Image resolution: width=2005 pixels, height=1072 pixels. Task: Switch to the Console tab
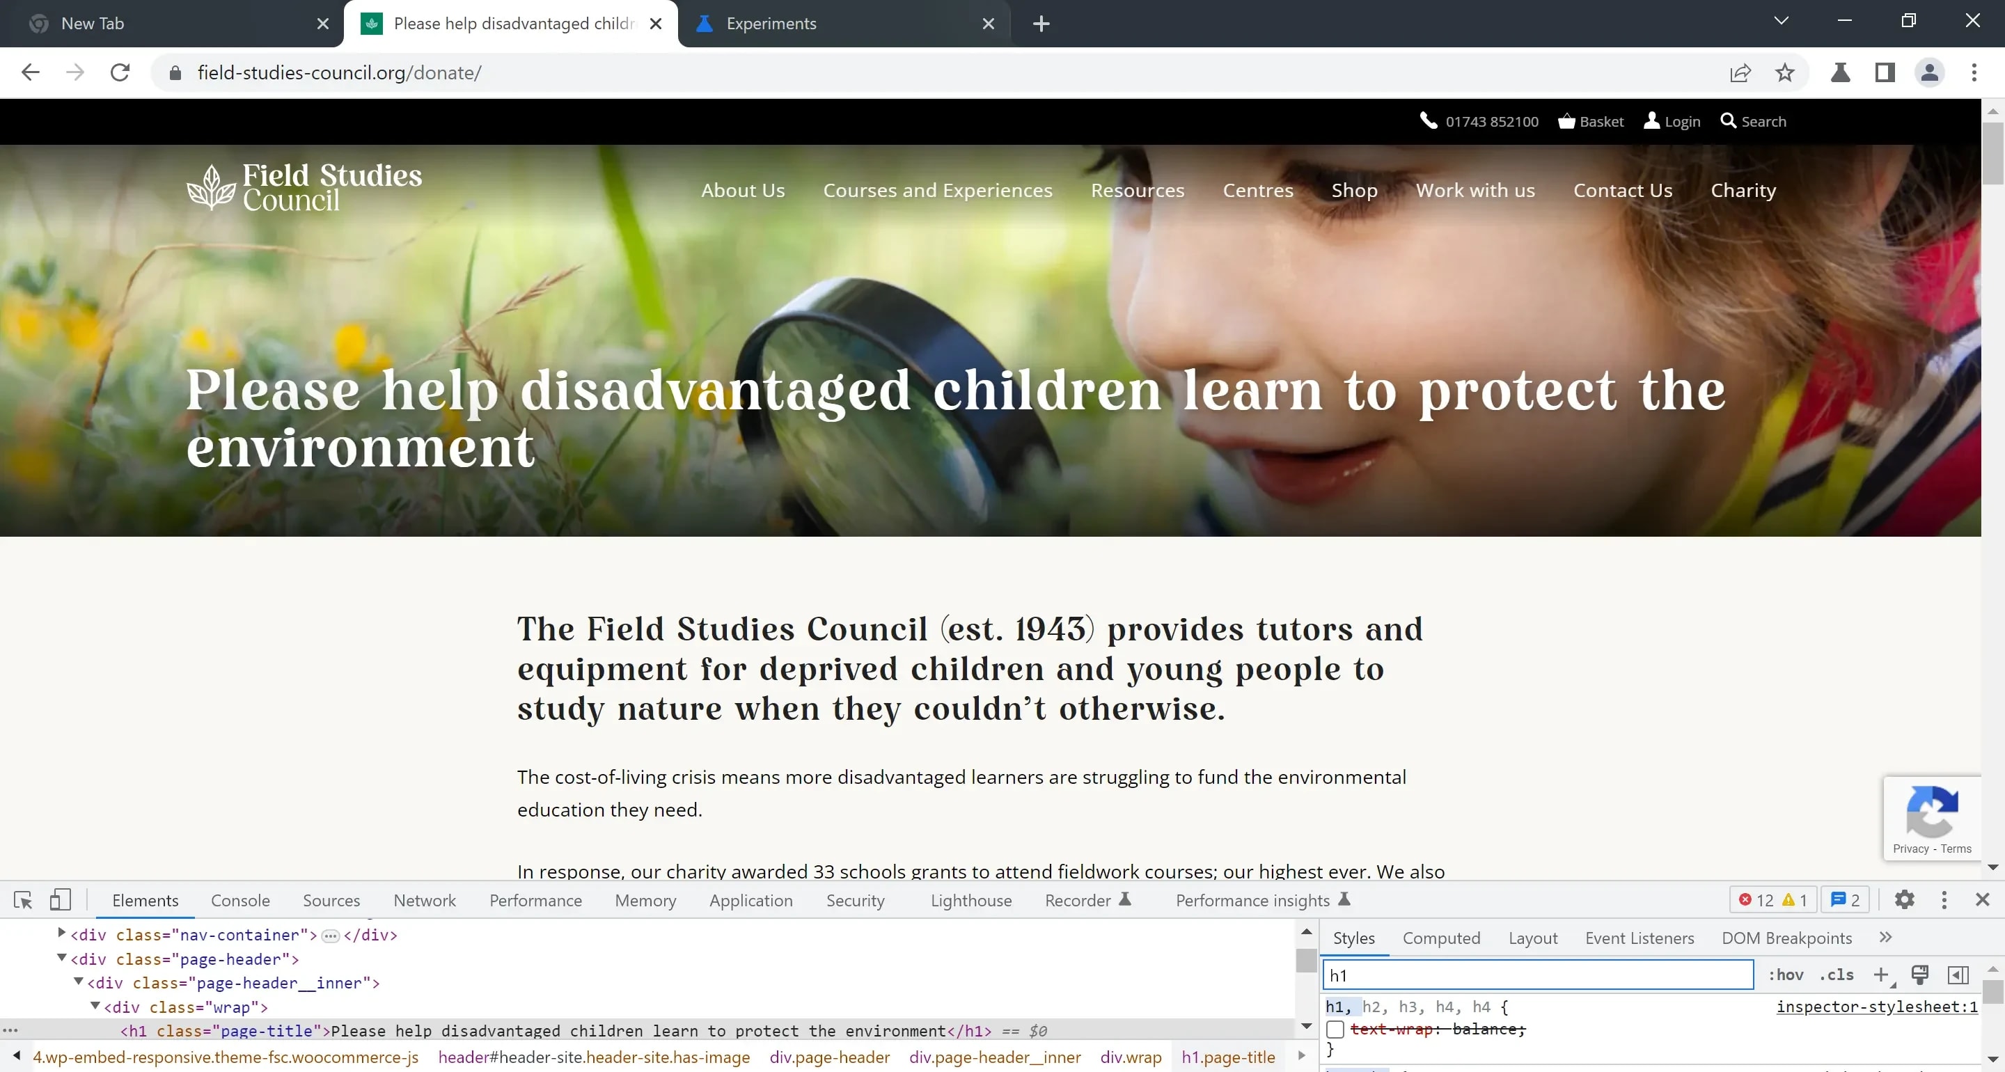pyautogui.click(x=239, y=900)
